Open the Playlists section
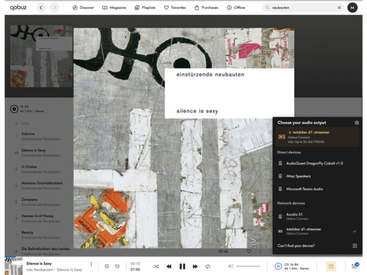The image size is (367, 275). (145, 8)
